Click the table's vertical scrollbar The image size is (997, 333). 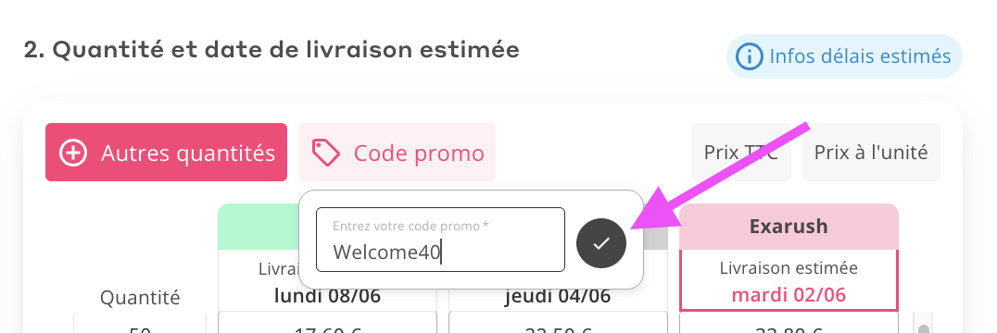tap(923, 322)
